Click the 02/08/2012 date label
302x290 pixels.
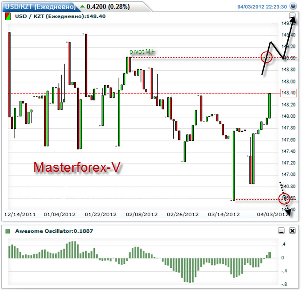[x=141, y=215]
